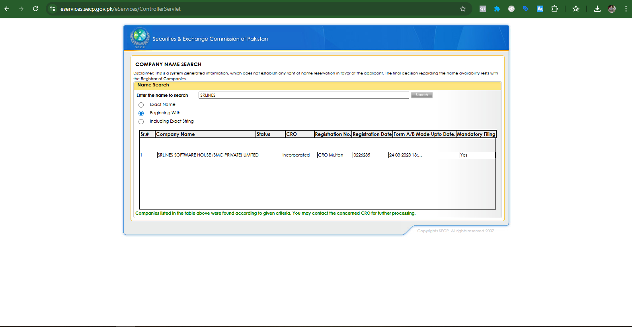Open the user profile avatar menu
Viewport: 632px width, 327px height.
pyautogui.click(x=612, y=9)
